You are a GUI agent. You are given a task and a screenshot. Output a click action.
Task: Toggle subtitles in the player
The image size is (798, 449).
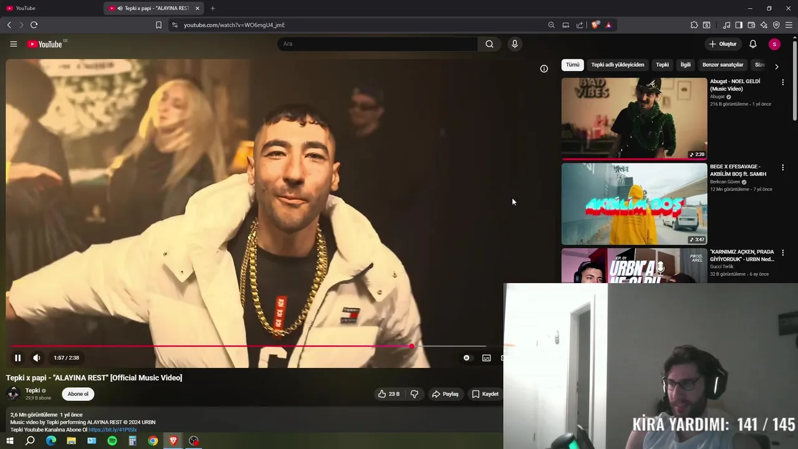click(x=486, y=358)
